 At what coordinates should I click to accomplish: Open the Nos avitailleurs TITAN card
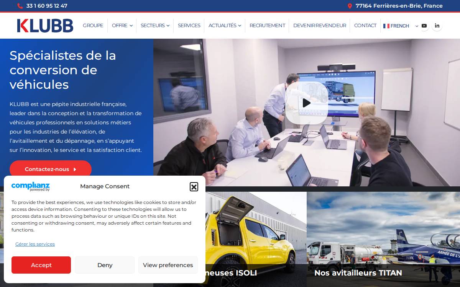pos(383,239)
